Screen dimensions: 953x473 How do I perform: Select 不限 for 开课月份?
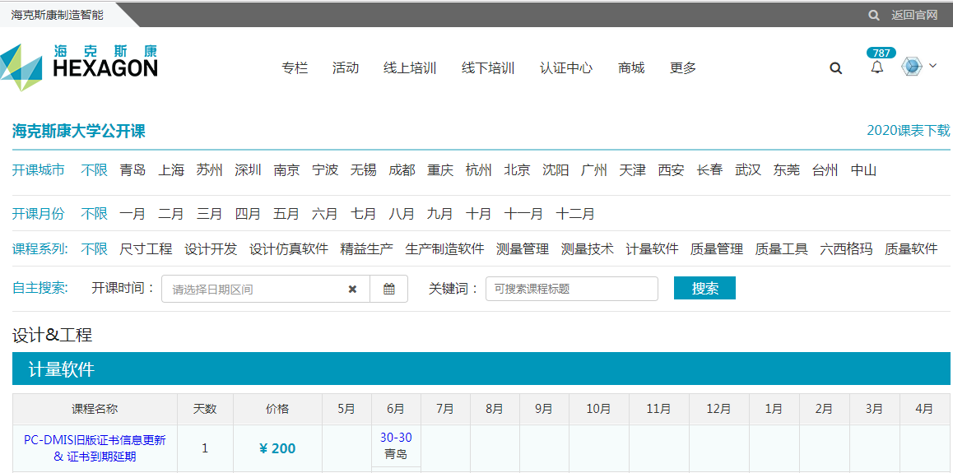[94, 214]
